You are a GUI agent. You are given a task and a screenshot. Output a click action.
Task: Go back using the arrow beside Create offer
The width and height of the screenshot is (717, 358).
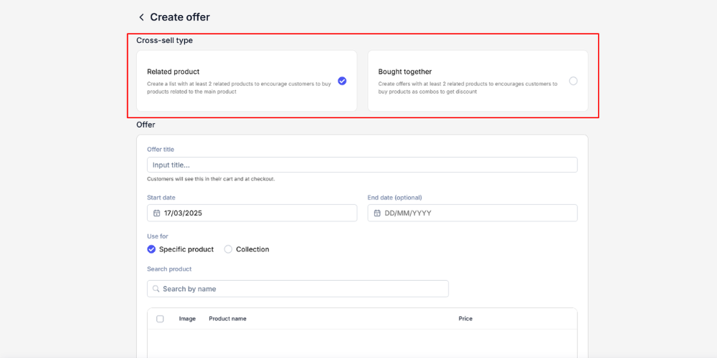[x=141, y=17]
